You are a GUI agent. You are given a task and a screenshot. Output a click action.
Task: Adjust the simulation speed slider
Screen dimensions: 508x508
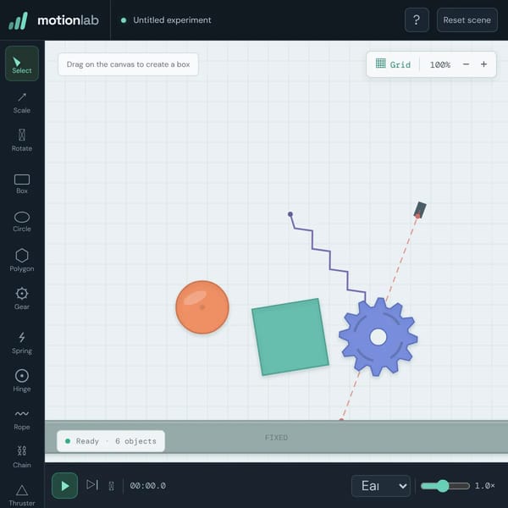(x=444, y=486)
